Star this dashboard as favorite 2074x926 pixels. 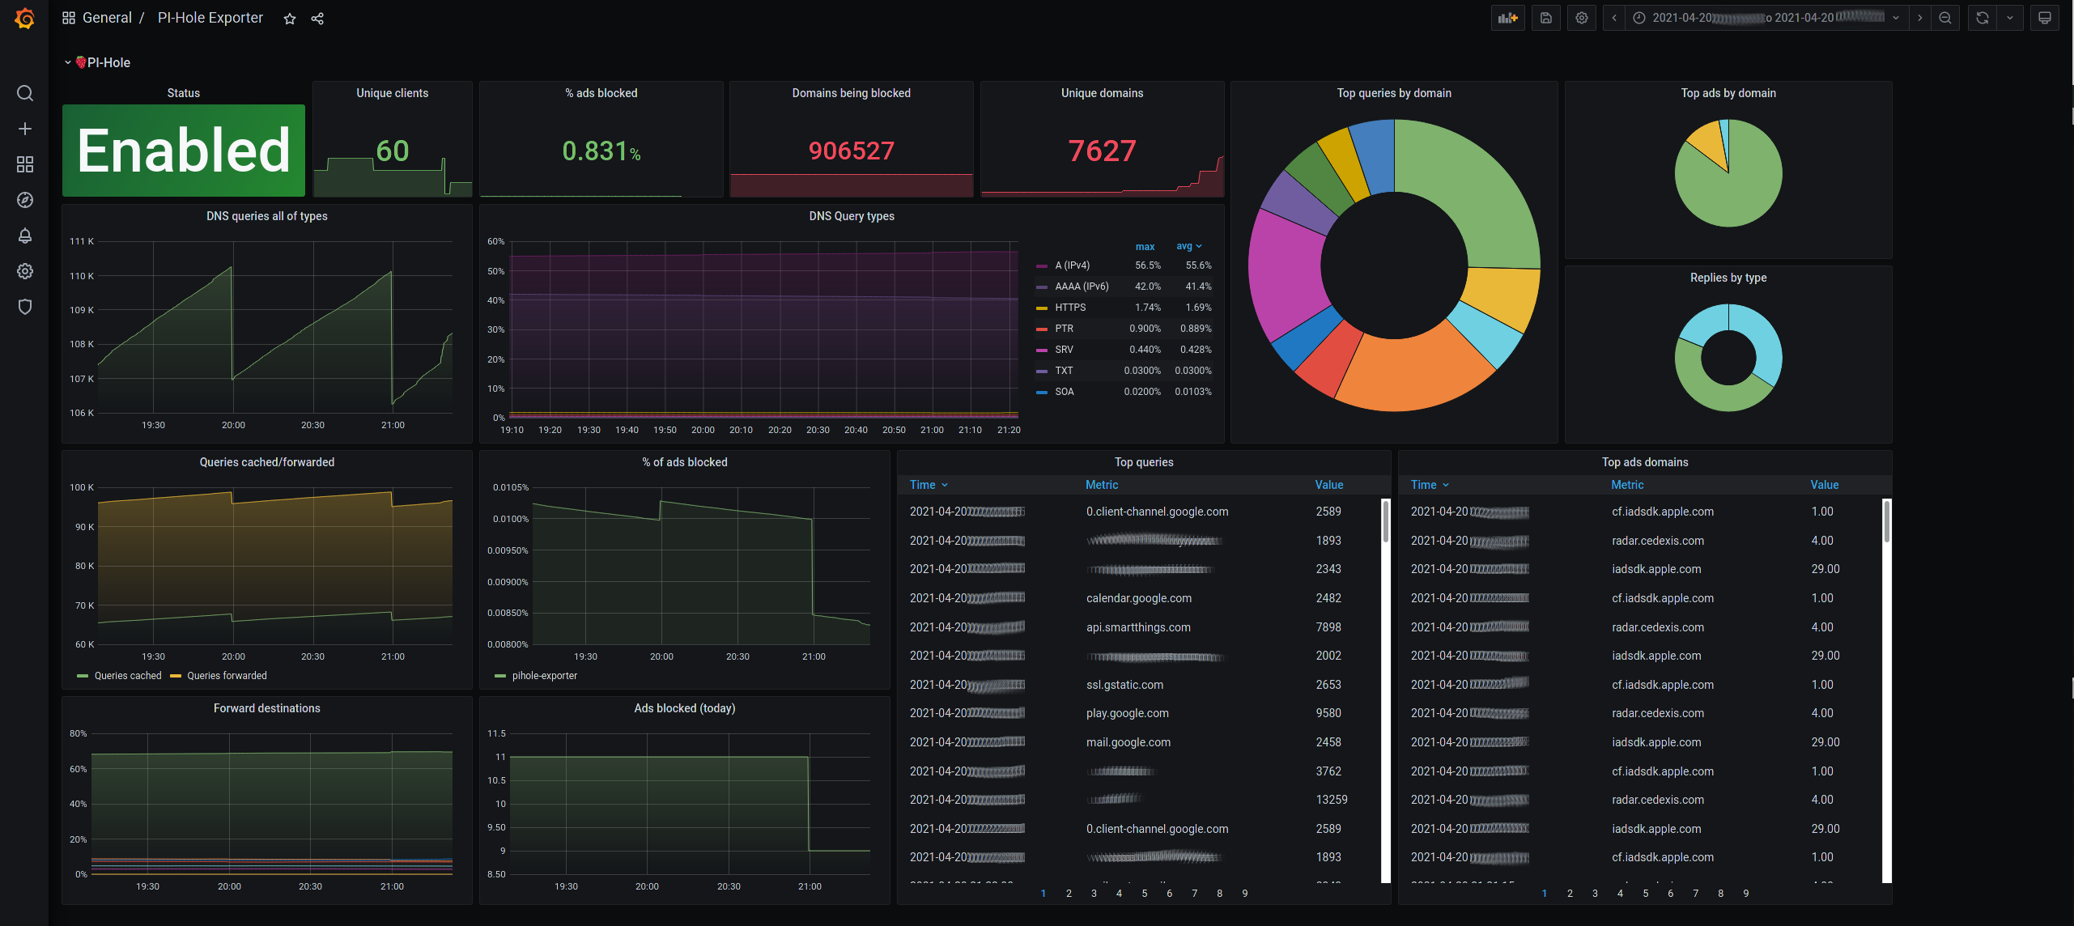(290, 19)
